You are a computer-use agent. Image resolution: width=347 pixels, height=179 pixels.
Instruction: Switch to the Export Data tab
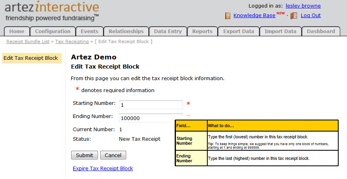pyautogui.click(x=238, y=31)
